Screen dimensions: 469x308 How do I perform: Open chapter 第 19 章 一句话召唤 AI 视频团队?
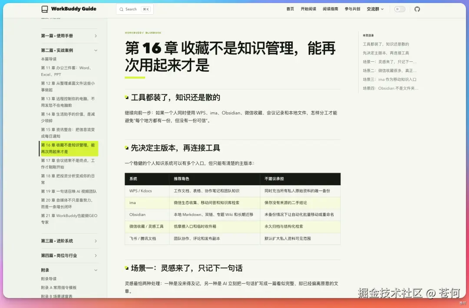click(x=69, y=191)
